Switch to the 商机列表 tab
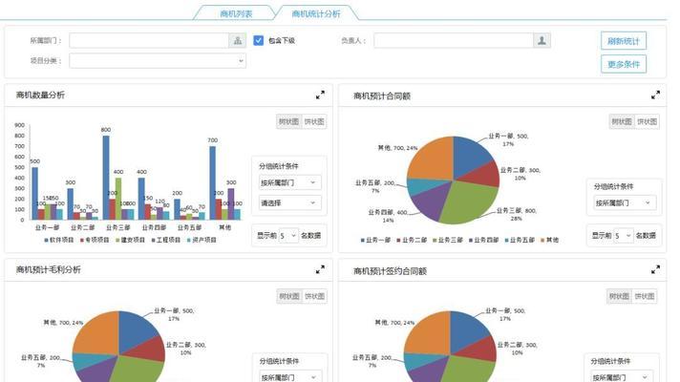 pos(236,14)
